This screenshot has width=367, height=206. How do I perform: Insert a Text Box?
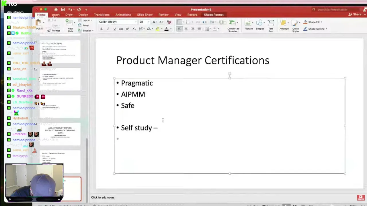pos(271,26)
